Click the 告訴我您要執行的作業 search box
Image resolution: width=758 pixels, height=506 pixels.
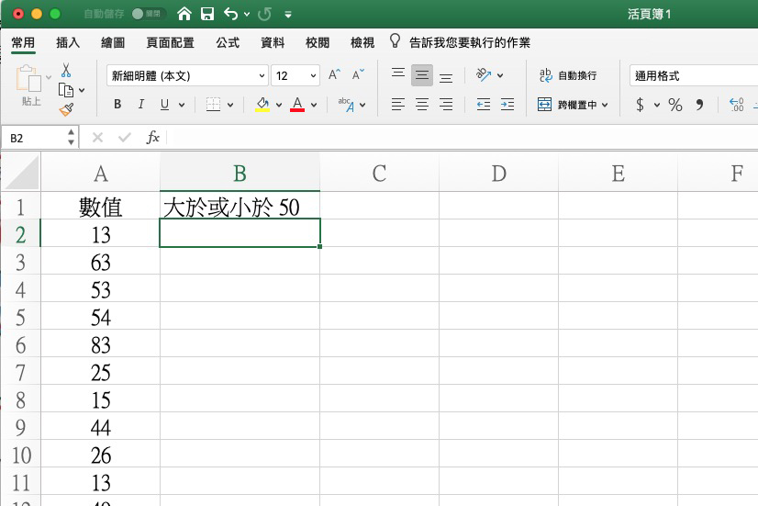(x=470, y=42)
